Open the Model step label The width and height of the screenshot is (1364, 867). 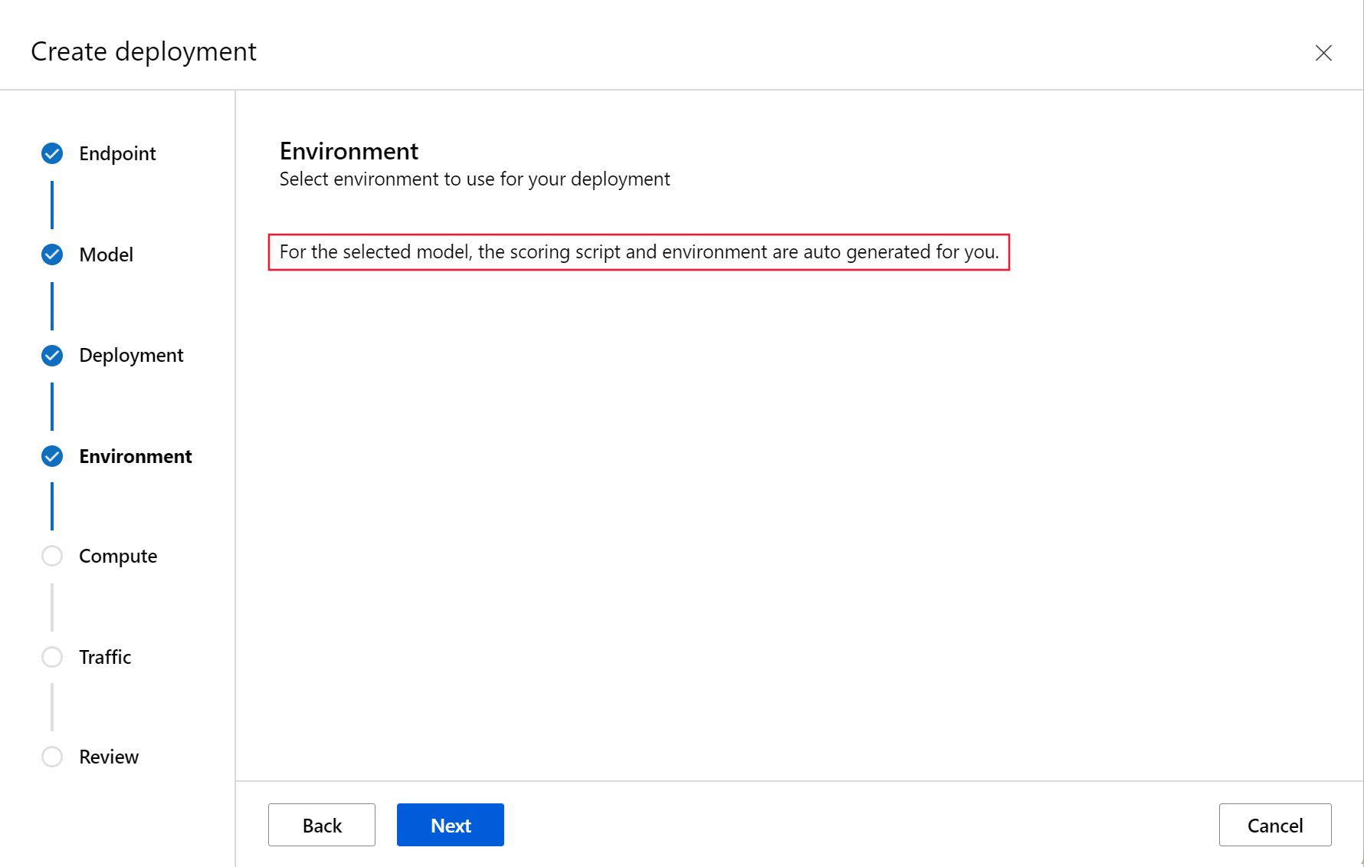106,255
